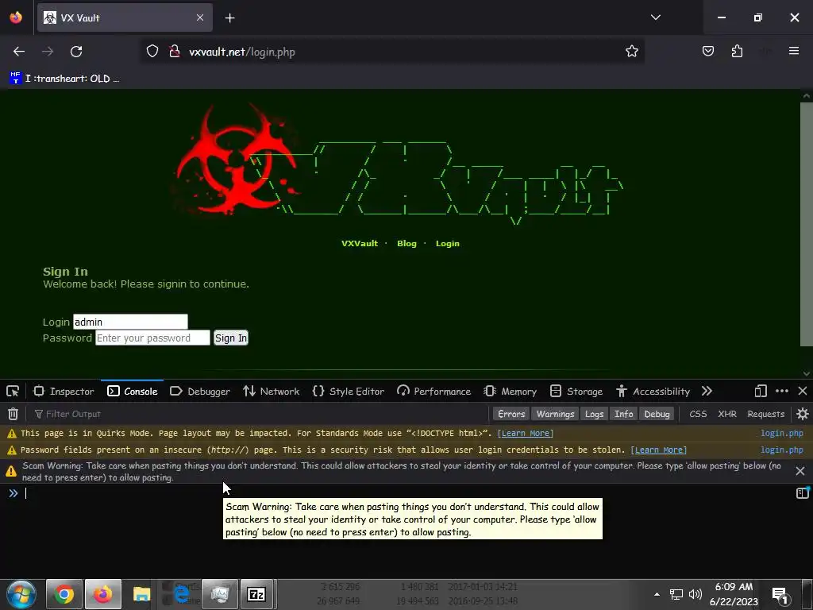Switch to the Memory tab

coord(511,391)
